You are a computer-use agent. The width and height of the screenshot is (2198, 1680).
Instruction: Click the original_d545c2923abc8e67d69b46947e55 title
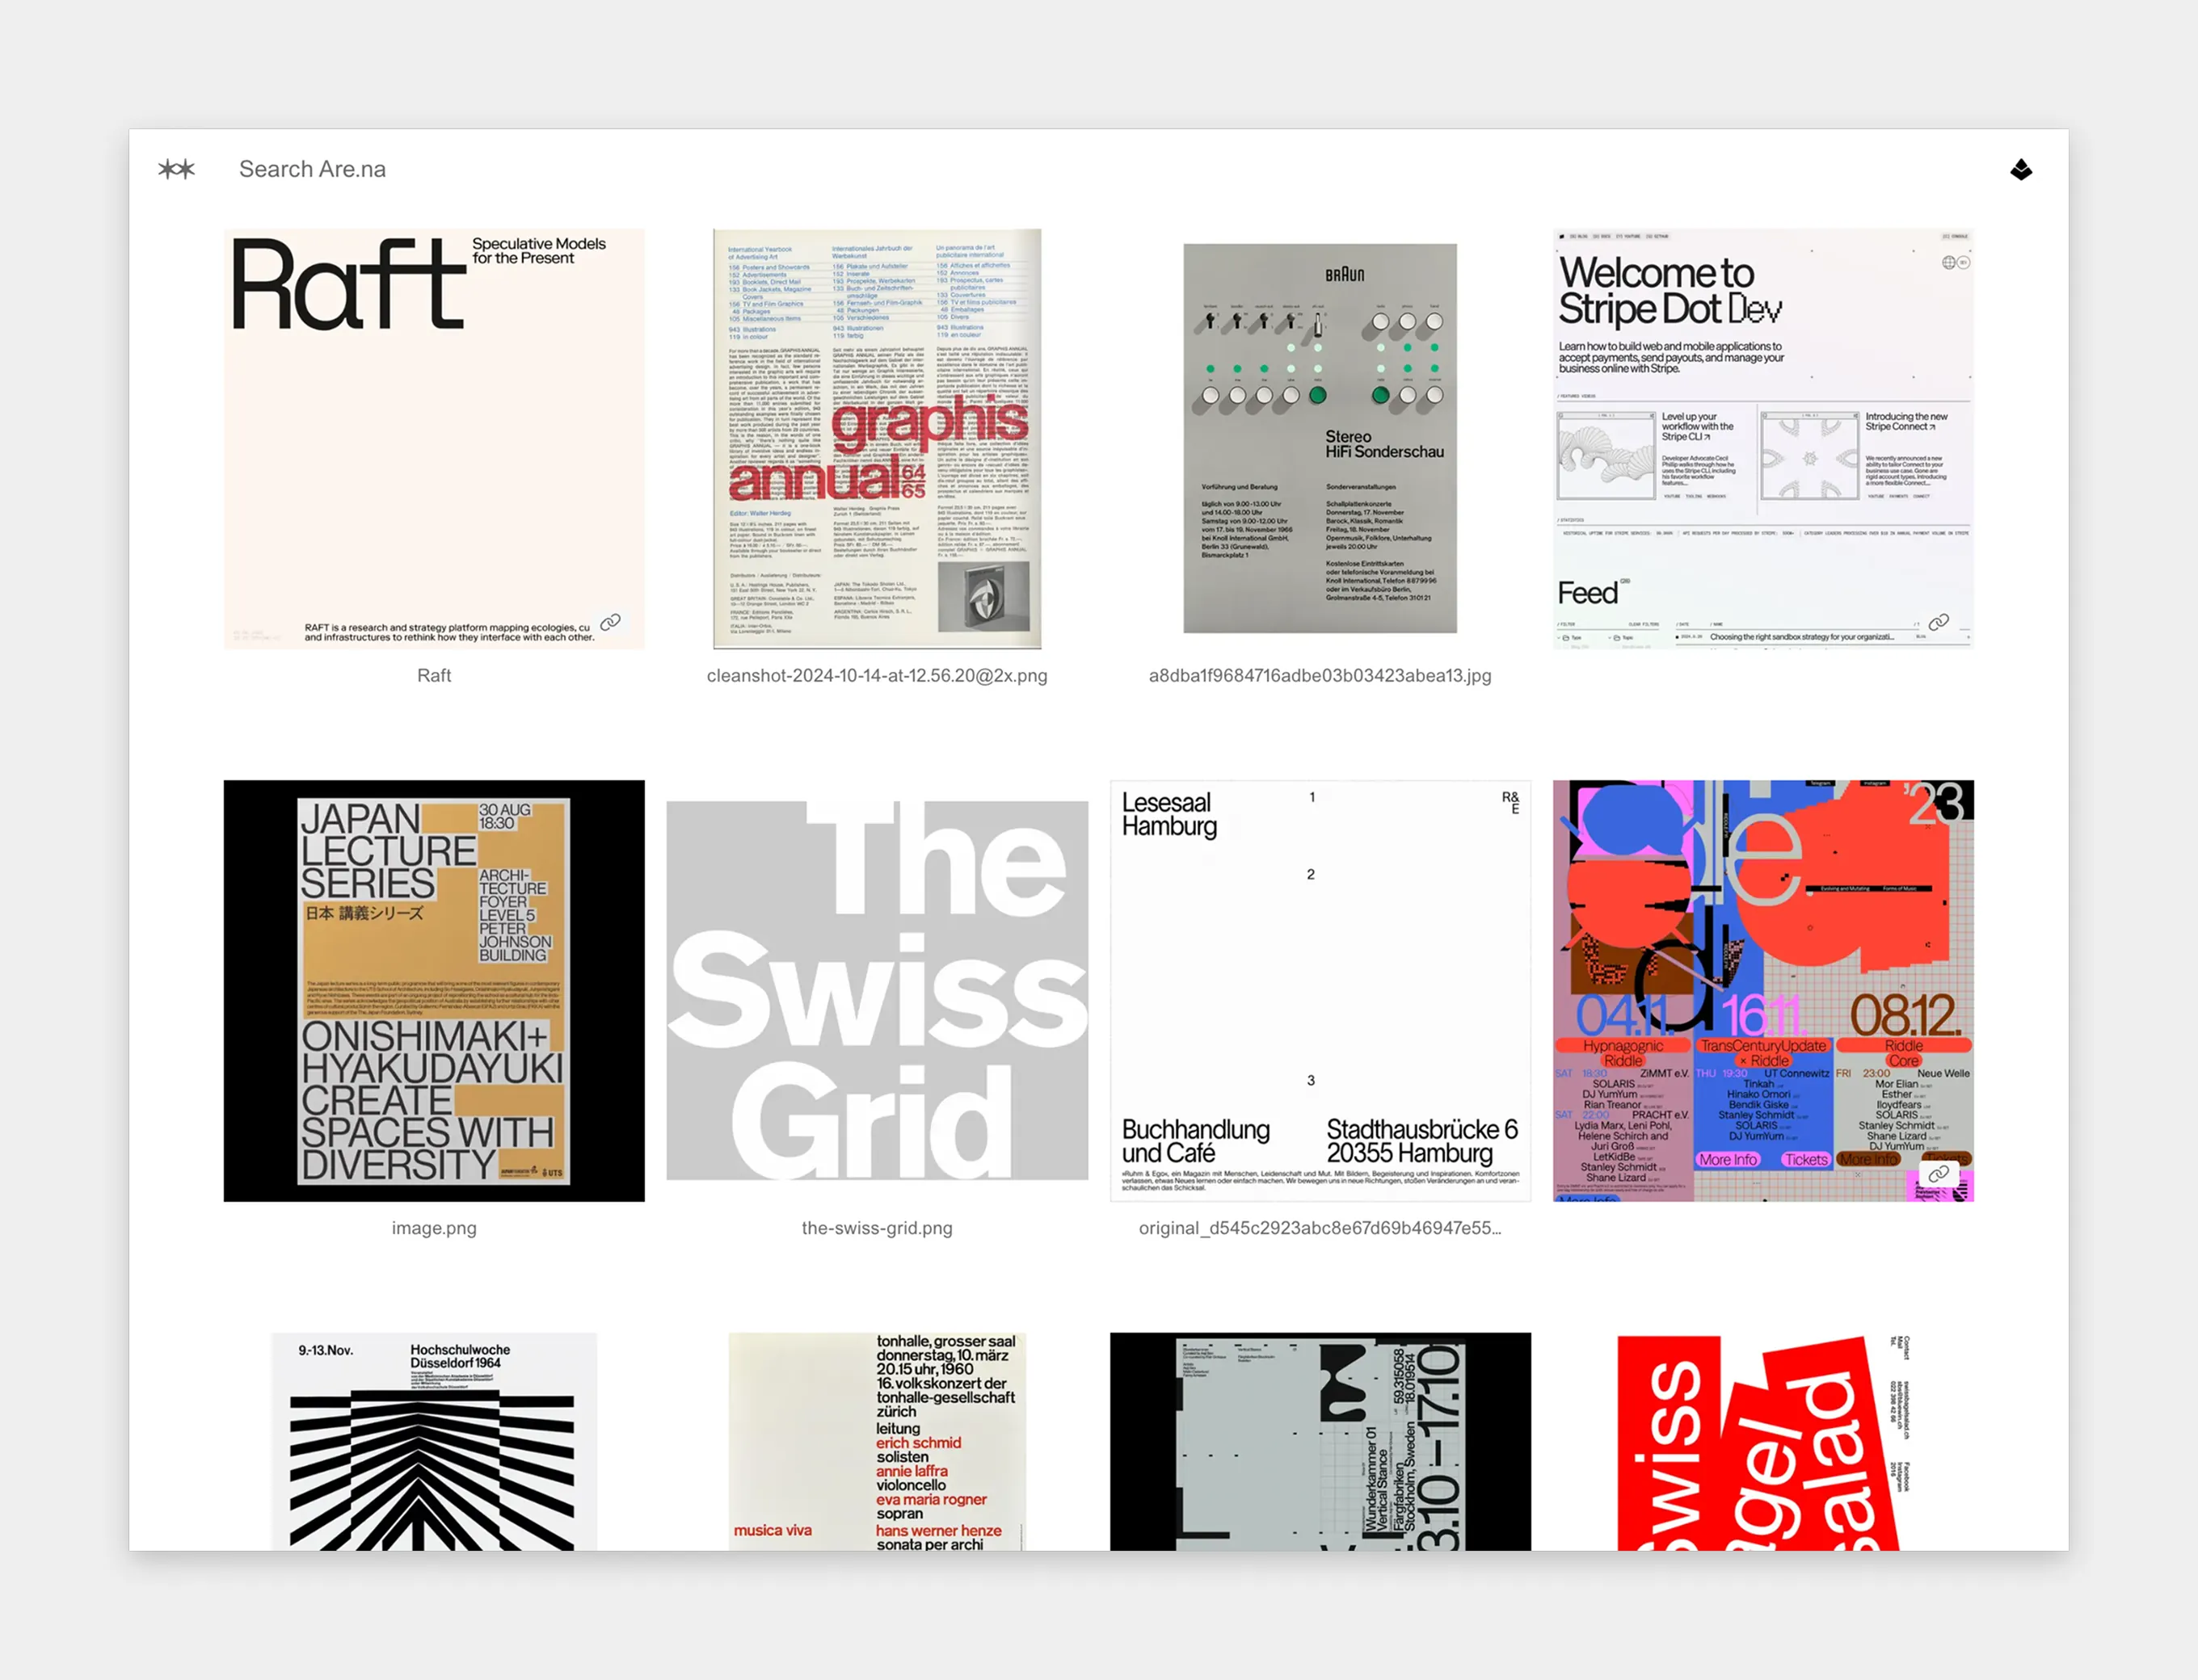tap(1320, 1228)
